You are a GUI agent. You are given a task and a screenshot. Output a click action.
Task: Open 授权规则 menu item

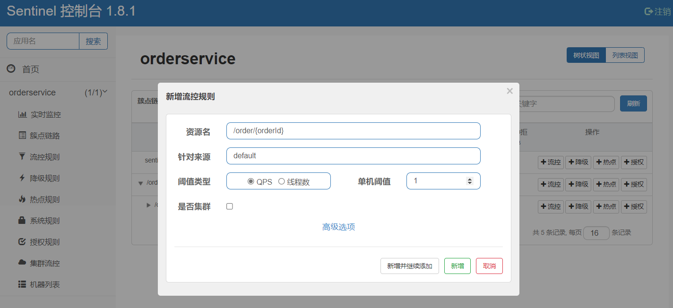[x=45, y=242]
